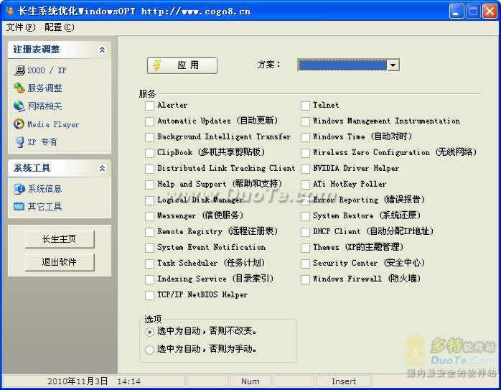Collapse the 系统工具 panel

click(102, 168)
